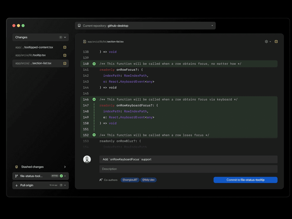Toggle line 140 added-line selection marker
292x219 pixels.
(x=94, y=64)
